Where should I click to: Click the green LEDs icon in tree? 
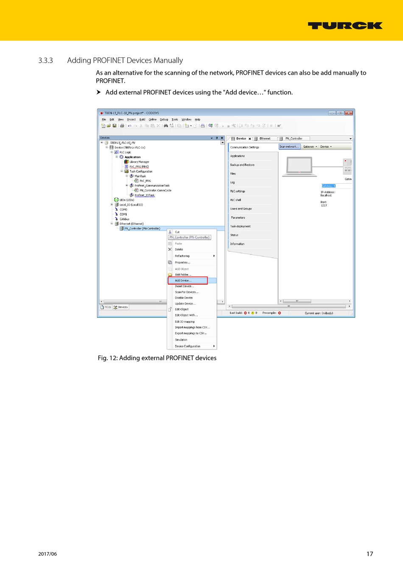tap(116, 200)
